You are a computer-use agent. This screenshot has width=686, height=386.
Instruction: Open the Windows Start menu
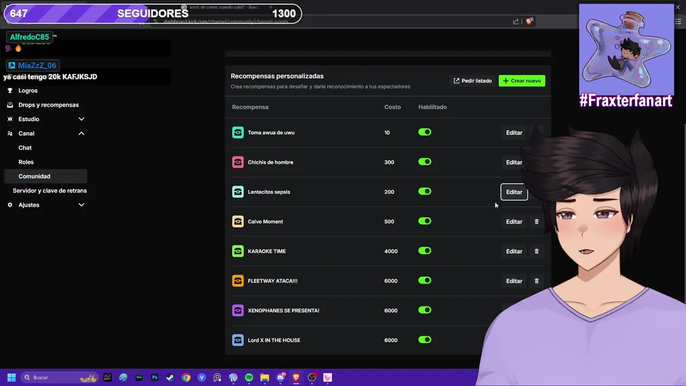point(11,377)
